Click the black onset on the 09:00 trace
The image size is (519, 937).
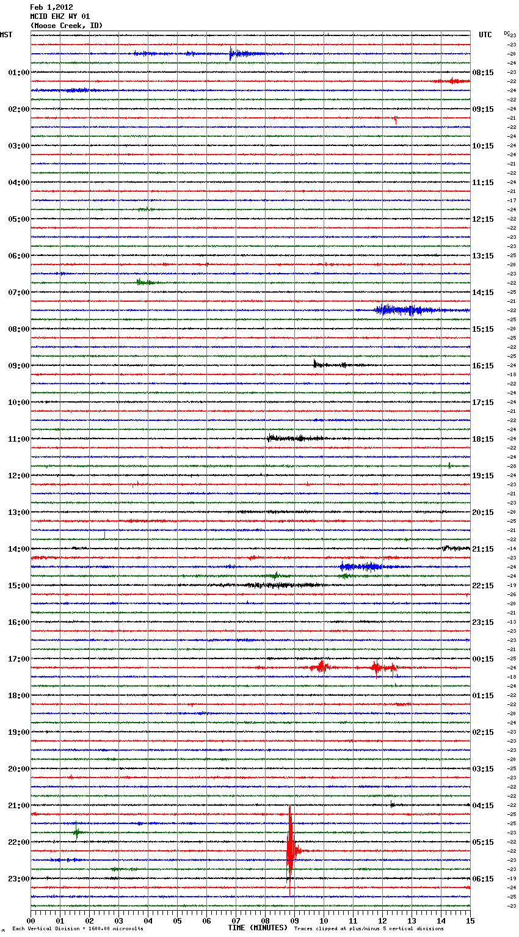[316, 364]
